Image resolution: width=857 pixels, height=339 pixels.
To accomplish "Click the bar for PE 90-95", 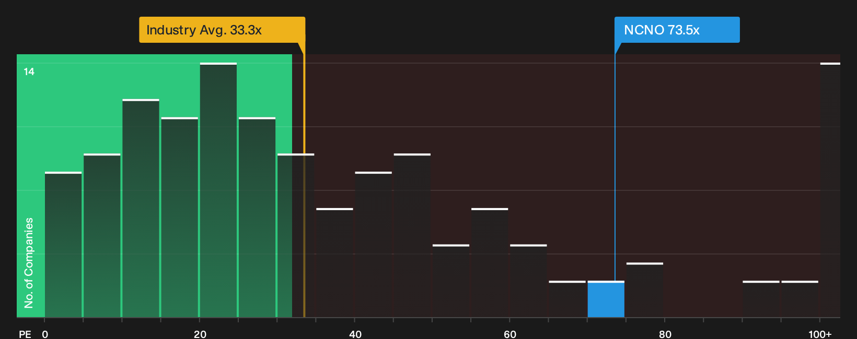I will pos(761,299).
